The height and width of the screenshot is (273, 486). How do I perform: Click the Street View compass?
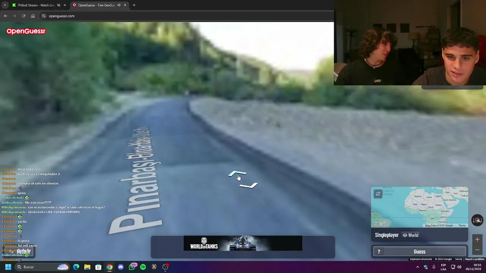tap(477, 220)
